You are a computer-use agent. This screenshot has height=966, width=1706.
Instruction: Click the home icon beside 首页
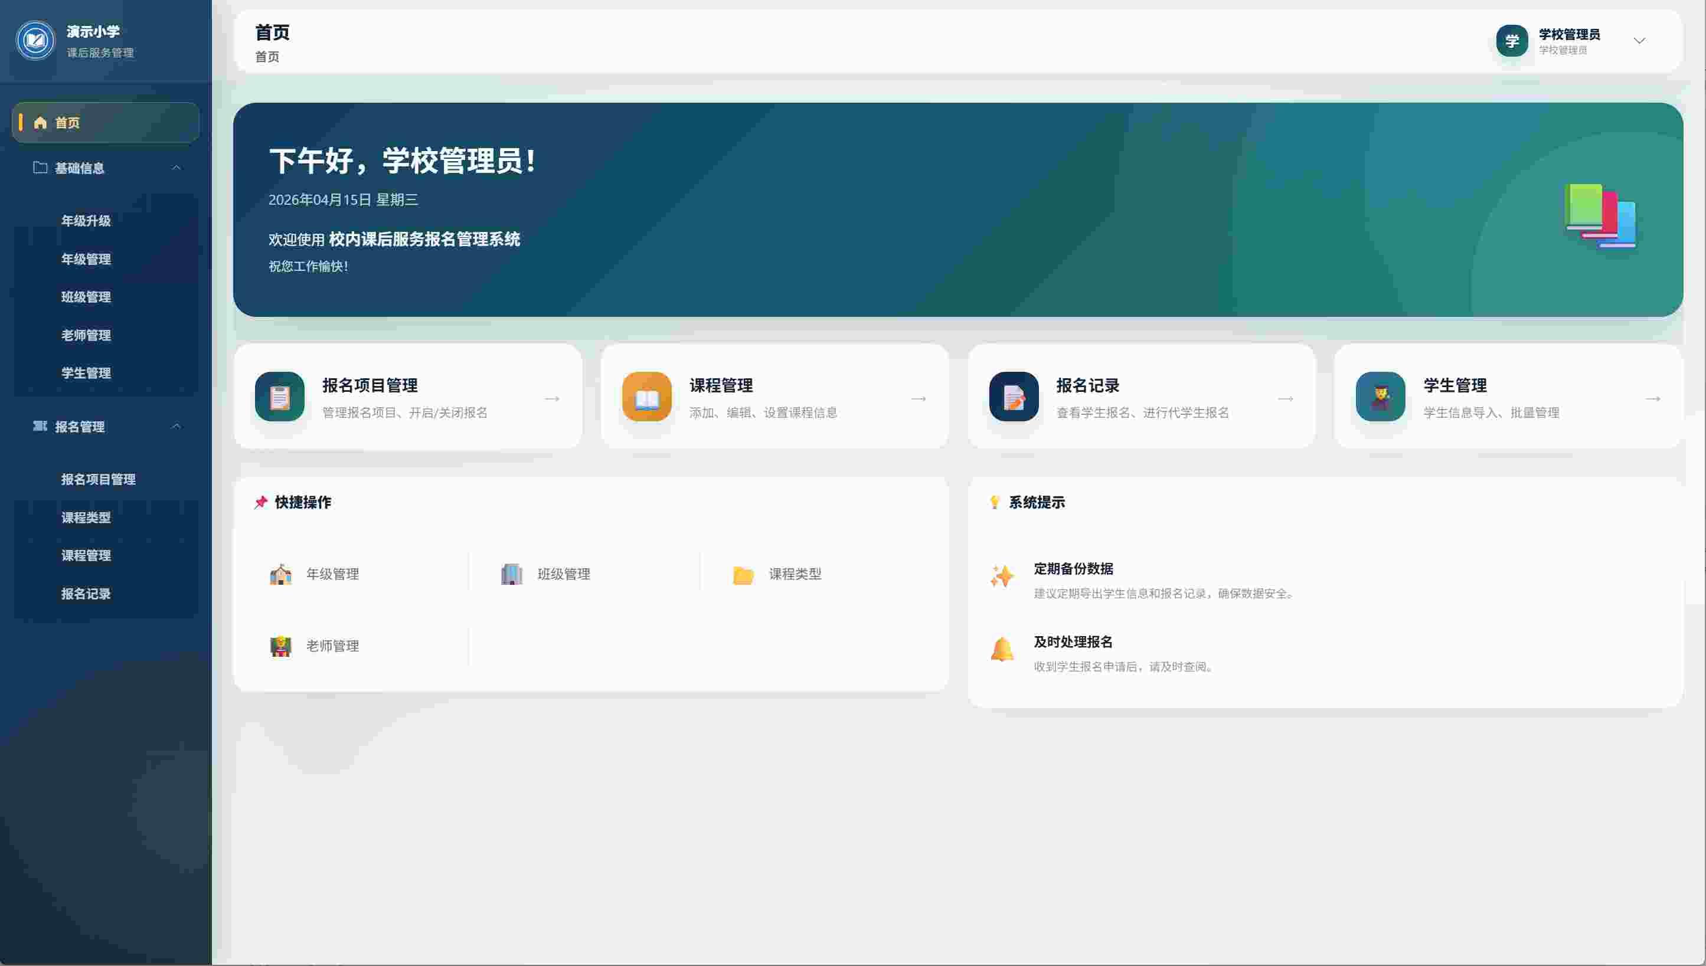41,123
